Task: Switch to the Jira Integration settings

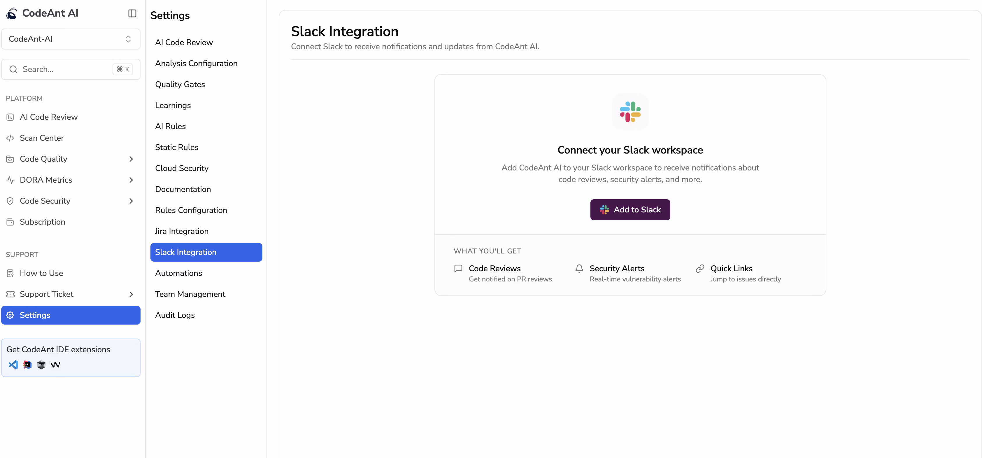Action: [182, 231]
